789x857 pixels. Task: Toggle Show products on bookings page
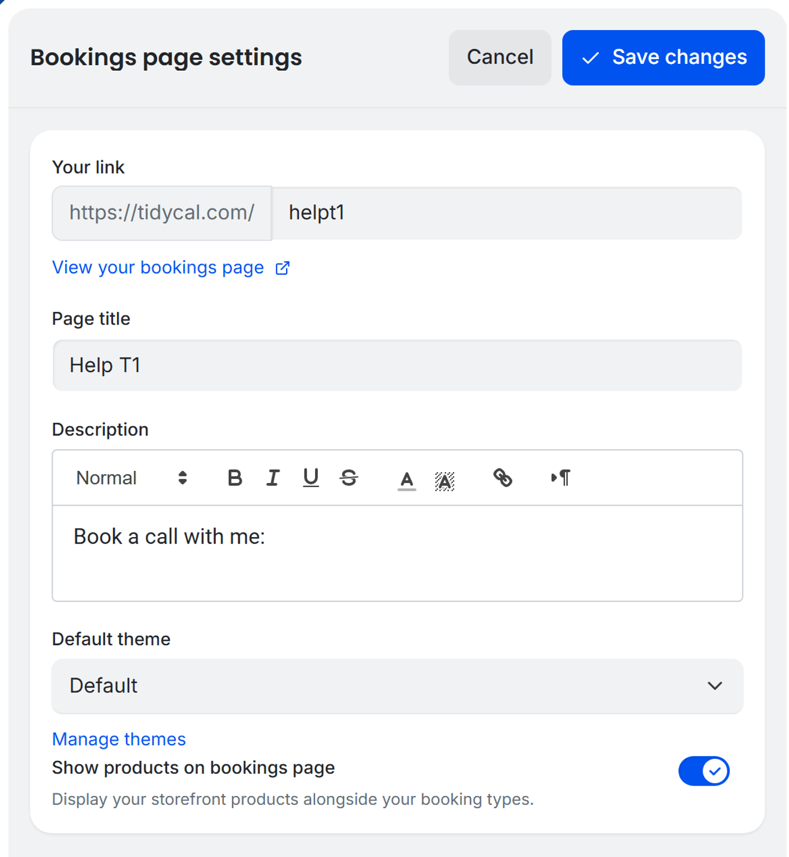[x=704, y=771]
